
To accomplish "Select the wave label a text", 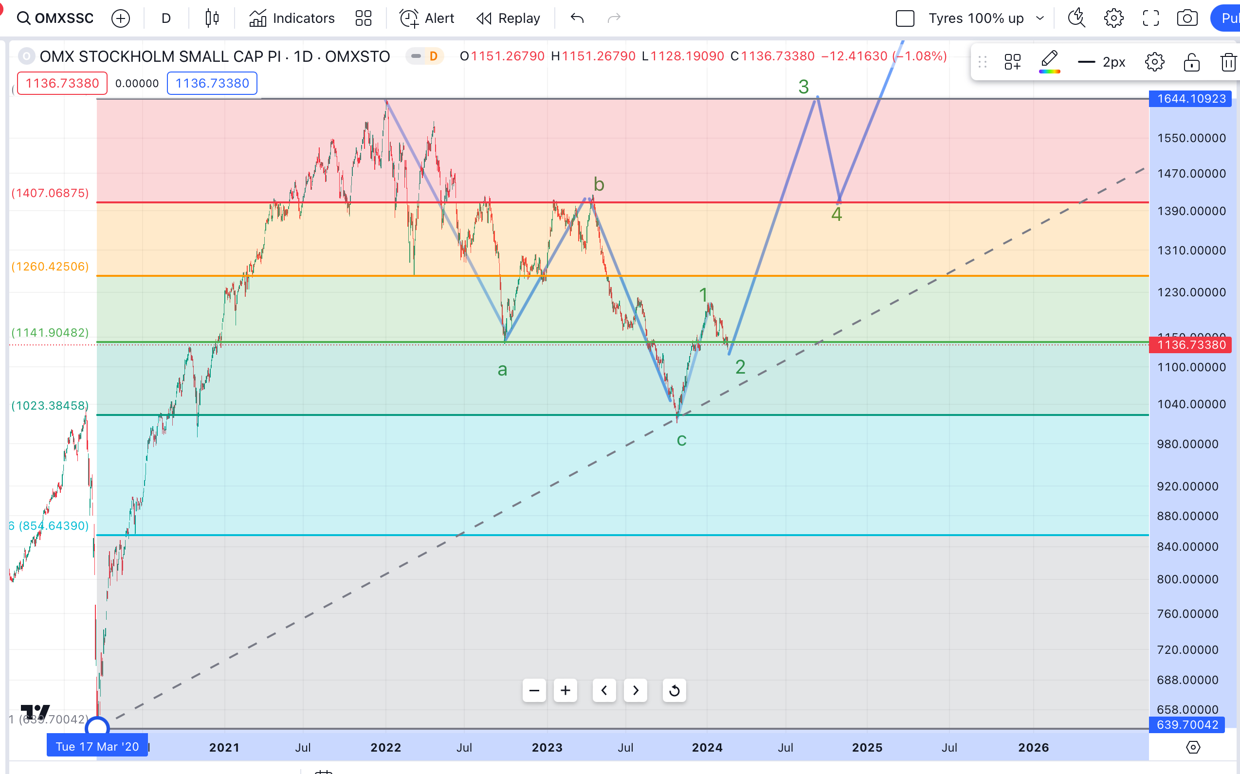I will (502, 370).
